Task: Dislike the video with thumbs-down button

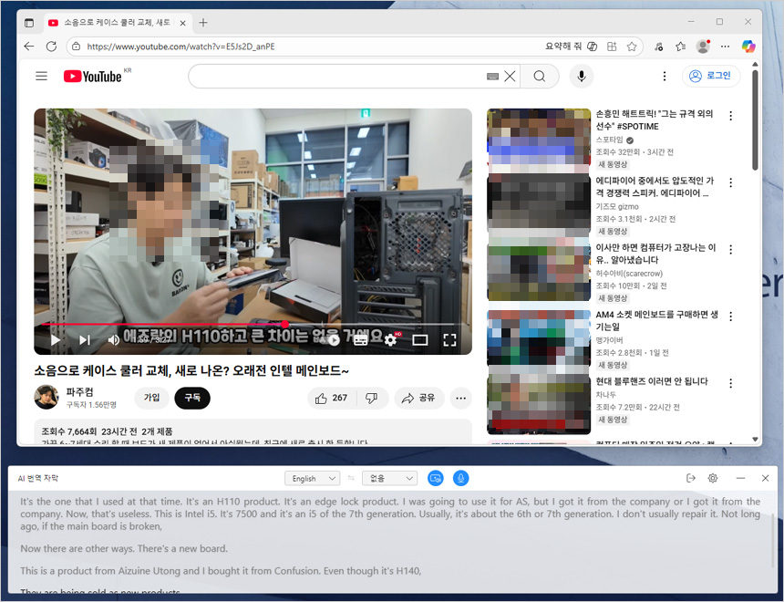Action: point(371,398)
